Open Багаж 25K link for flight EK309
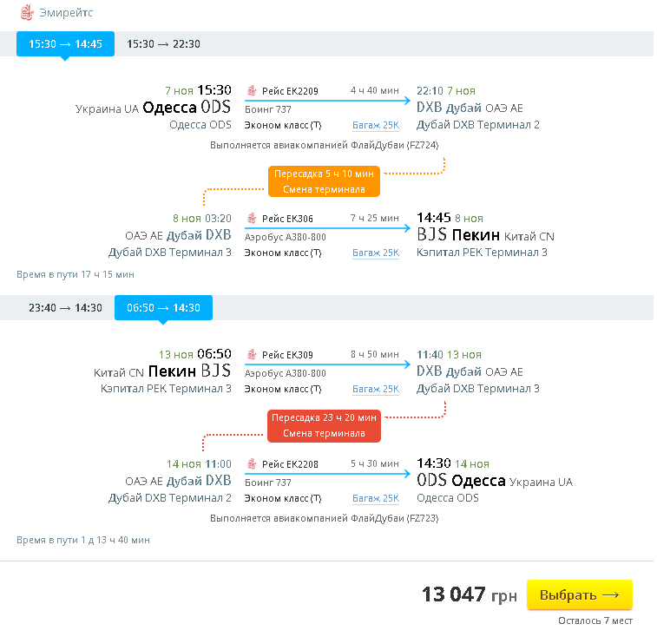This screenshot has width=657, height=637. (375, 390)
